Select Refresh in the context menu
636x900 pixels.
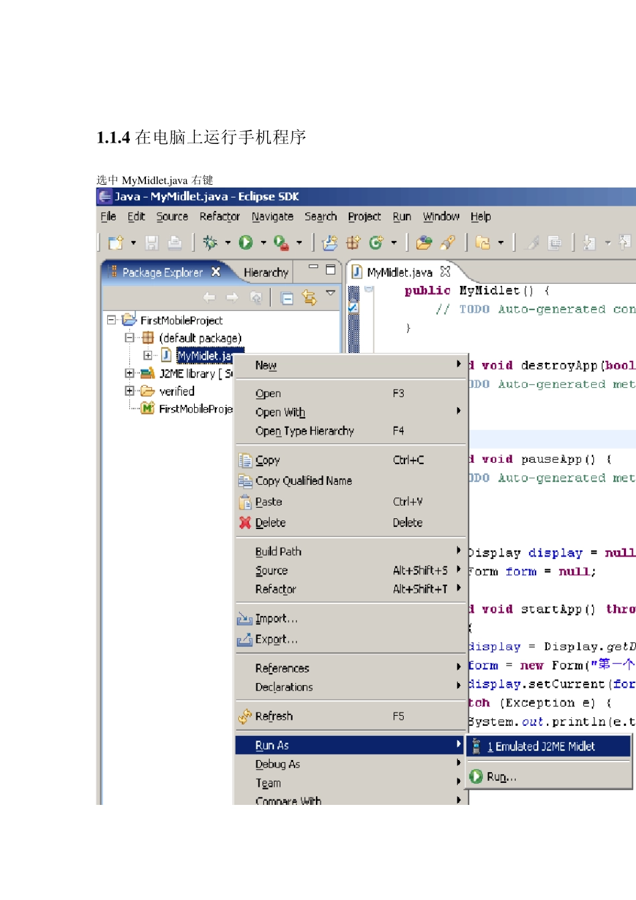(274, 716)
